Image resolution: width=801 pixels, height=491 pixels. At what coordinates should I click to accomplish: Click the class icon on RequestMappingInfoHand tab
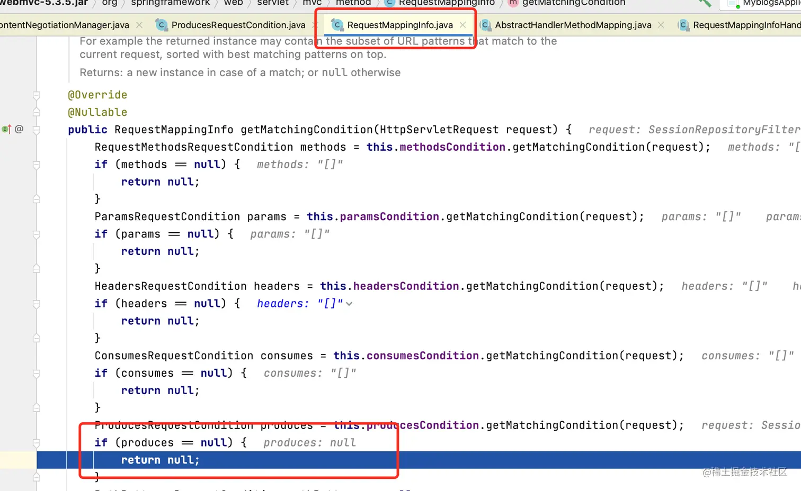click(683, 25)
